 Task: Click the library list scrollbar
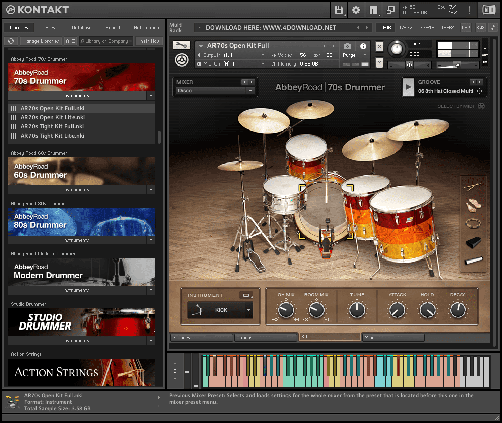(x=159, y=137)
